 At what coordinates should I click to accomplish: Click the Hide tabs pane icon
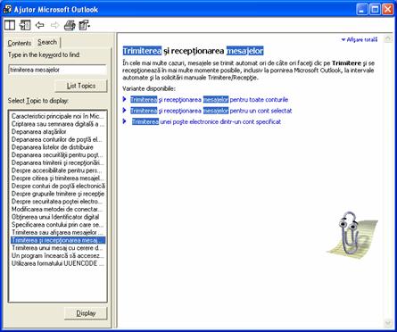click(25, 25)
